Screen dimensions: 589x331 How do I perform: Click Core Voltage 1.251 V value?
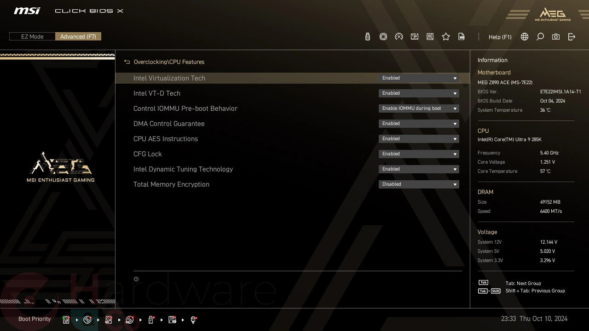(x=548, y=162)
